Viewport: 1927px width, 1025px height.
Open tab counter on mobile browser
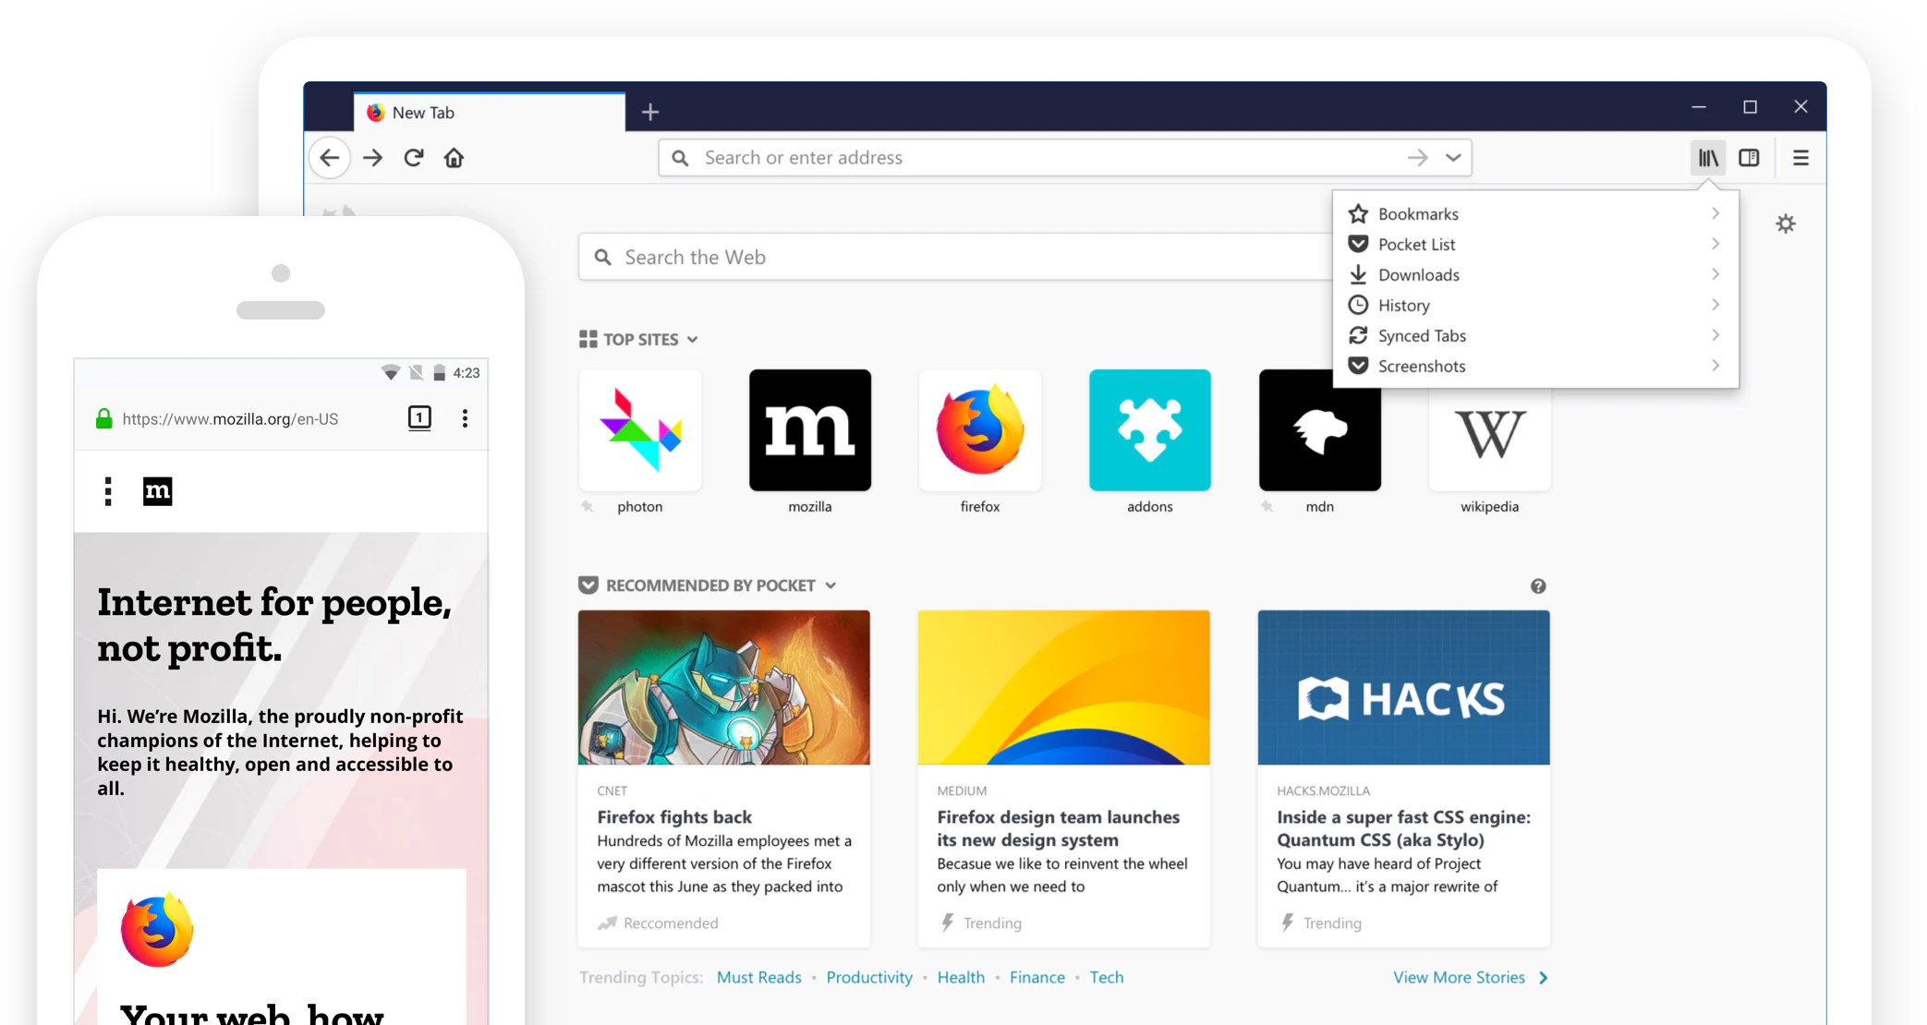[419, 418]
